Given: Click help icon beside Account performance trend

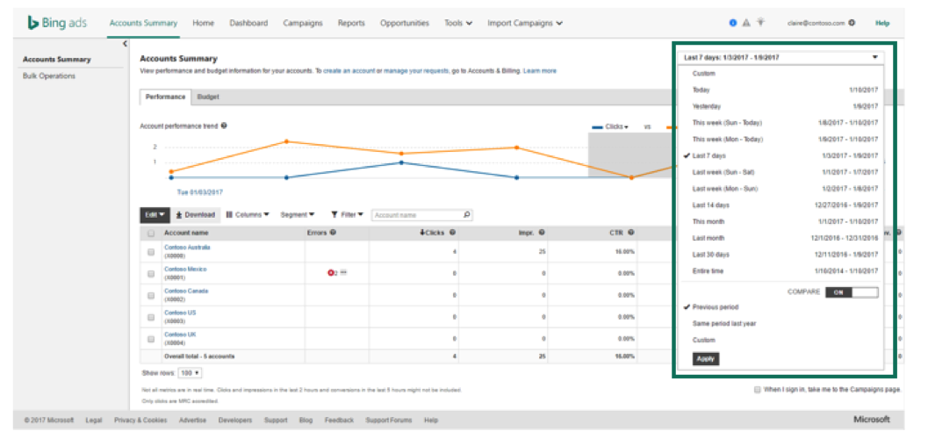Looking at the screenshot, I should pyautogui.click(x=224, y=126).
